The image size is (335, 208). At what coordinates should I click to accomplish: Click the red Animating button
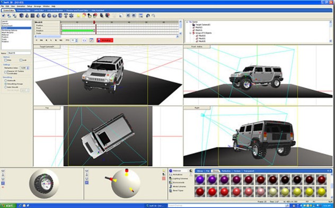[105, 40]
